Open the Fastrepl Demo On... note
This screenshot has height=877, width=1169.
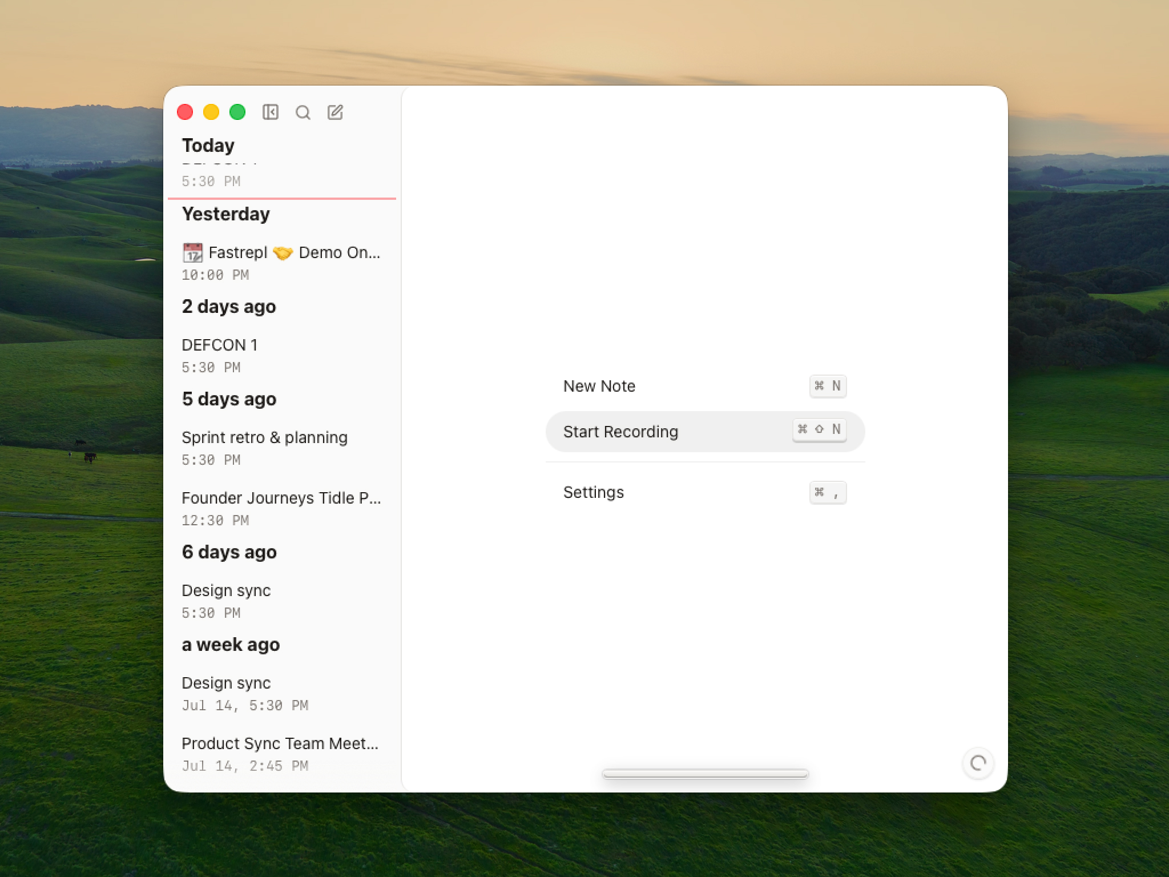point(282,263)
